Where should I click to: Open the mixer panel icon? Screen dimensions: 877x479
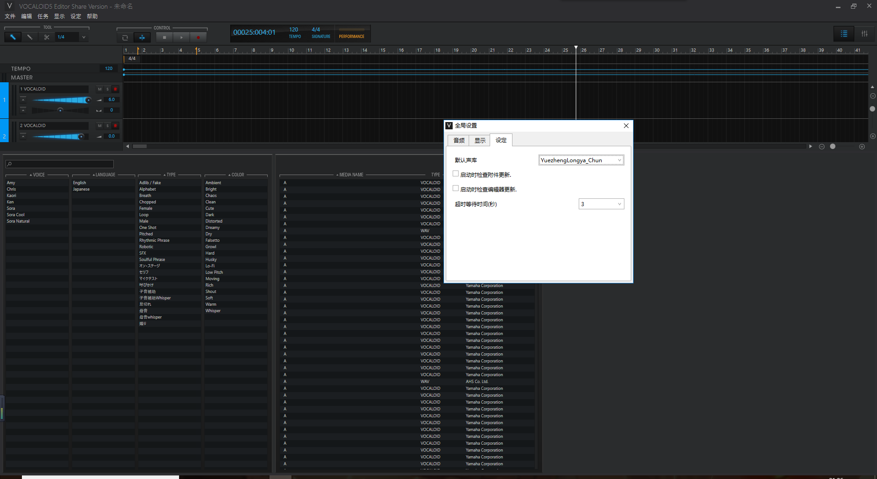[864, 34]
